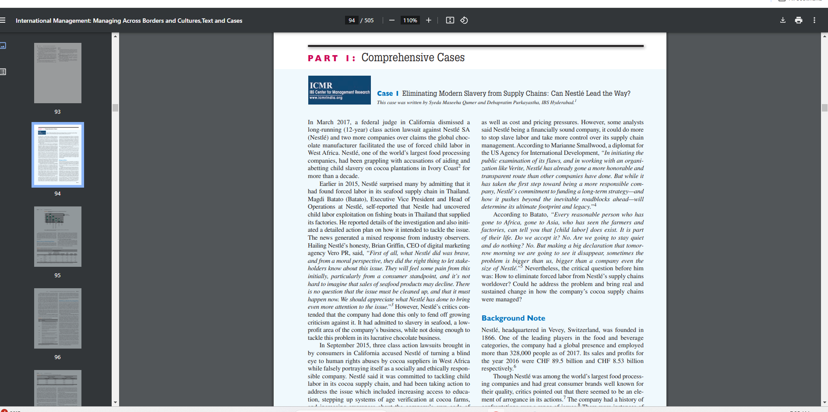The height and width of the screenshot is (412, 828).
Task: Click the zoom out minus button
Action: coord(392,20)
